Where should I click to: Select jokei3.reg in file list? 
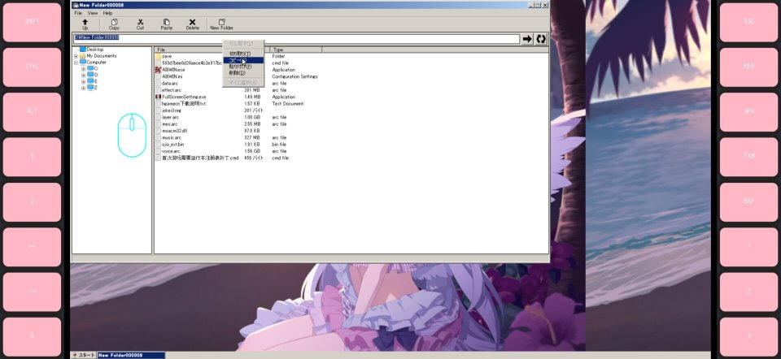coord(172,110)
